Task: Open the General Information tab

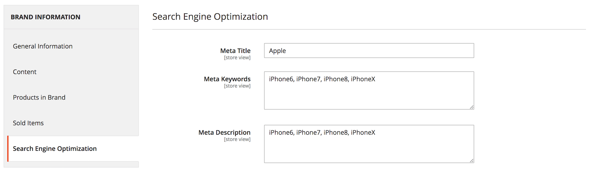Action: point(43,46)
